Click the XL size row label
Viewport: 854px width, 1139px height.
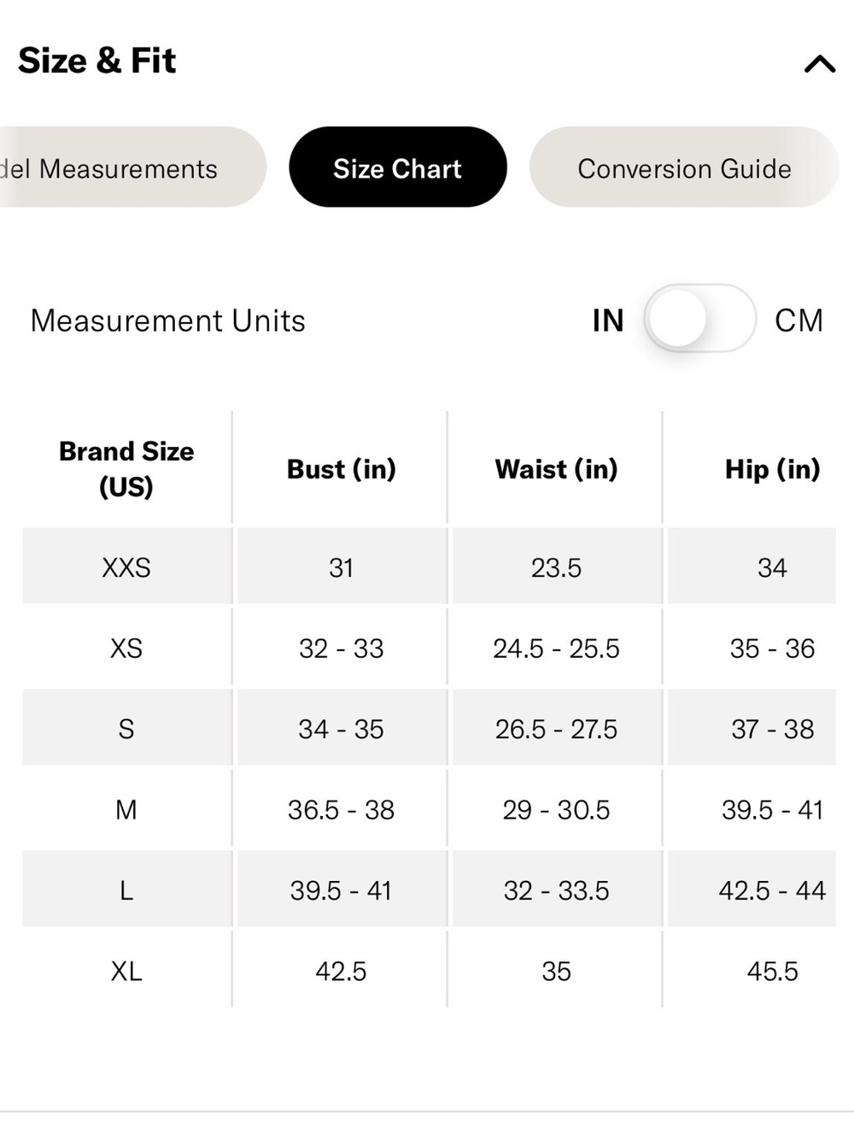(126, 971)
